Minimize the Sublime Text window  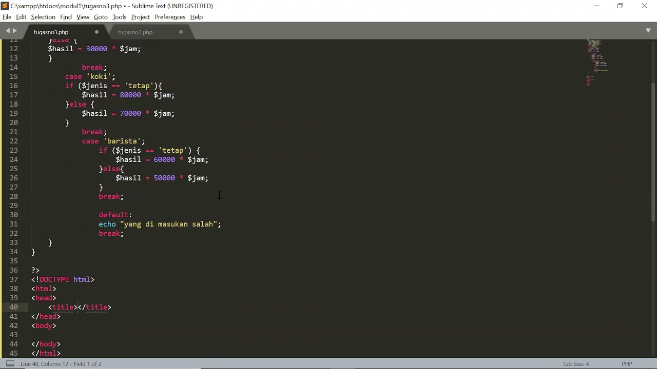click(x=596, y=6)
